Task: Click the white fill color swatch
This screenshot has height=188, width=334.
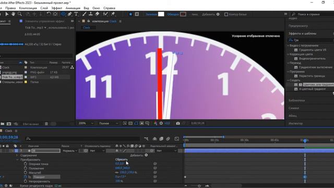Action: coord(161,14)
